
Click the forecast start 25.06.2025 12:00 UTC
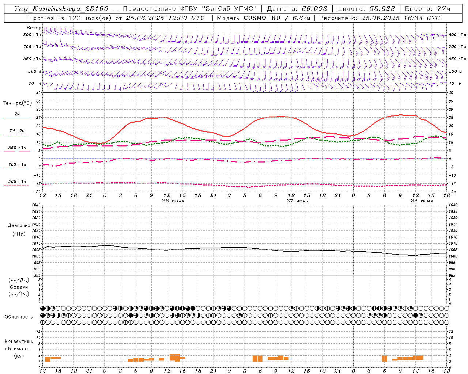click(x=165, y=18)
